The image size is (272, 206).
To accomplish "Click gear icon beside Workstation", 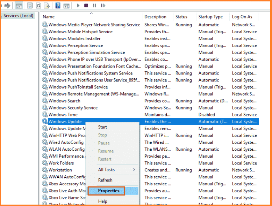I will pyautogui.click(x=45, y=170).
